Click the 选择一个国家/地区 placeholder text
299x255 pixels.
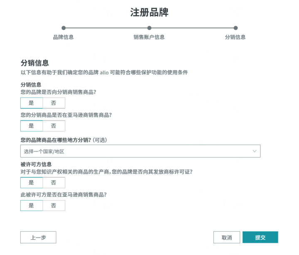pos(44,152)
